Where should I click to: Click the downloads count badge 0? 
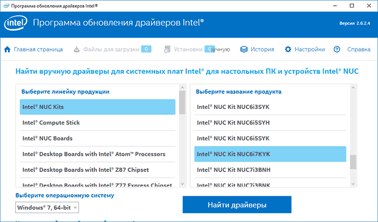click(146, 49)
